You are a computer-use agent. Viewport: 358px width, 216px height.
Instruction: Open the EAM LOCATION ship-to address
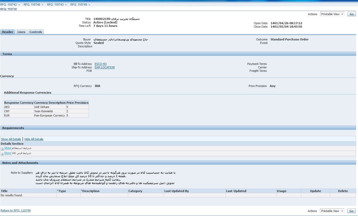(x=105, y=67)
